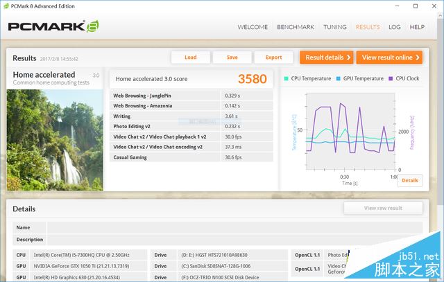444x282 pixels.
Task: Open Result details
Action: pos(327,58)
